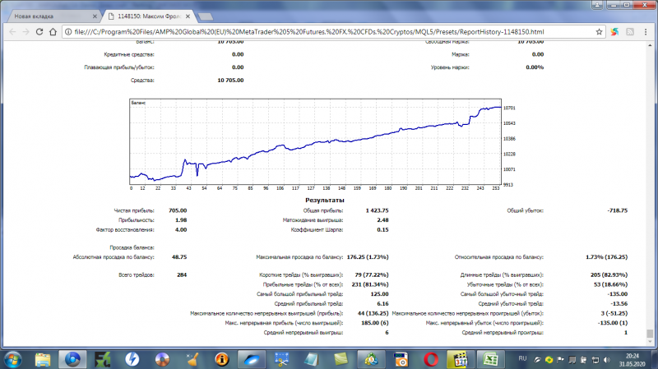Screen dimensions: 658x369
Task: Select the "1148150: Максим Фрол" tab
Action: click(147, 16)
